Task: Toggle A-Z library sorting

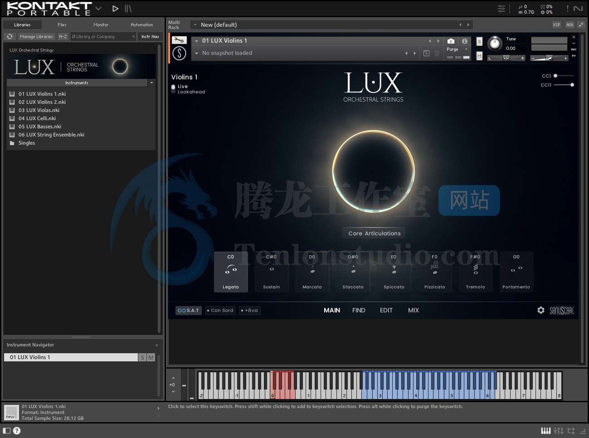Action: click(x=63, y=36)
